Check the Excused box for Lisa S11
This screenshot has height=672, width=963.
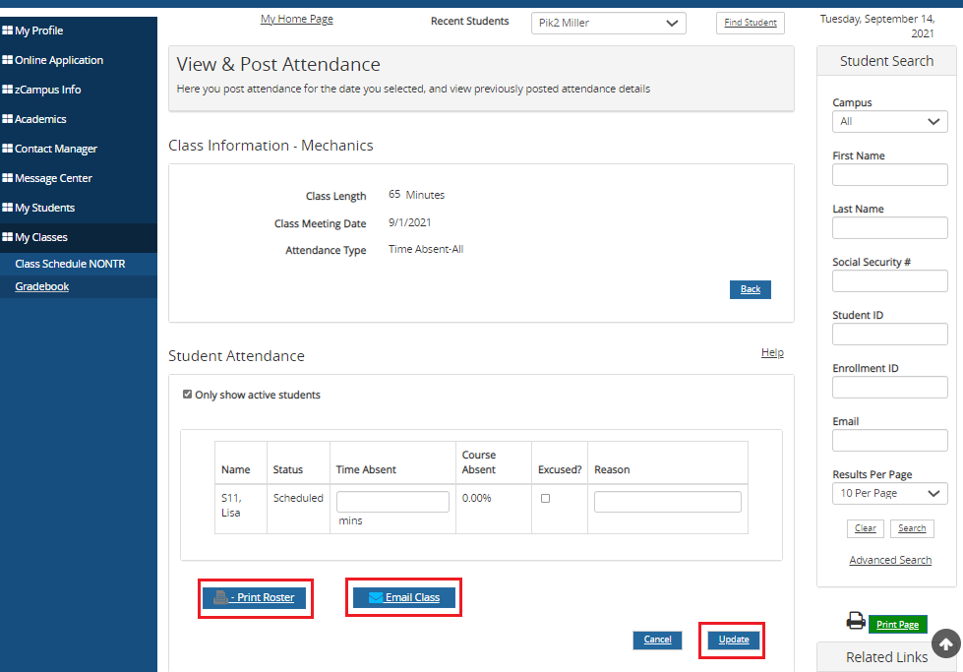point(546,498)
